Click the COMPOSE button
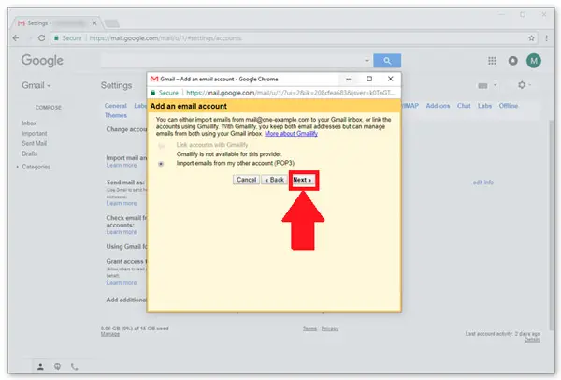This screenshot has width=561, height=380. pos(49,108)
